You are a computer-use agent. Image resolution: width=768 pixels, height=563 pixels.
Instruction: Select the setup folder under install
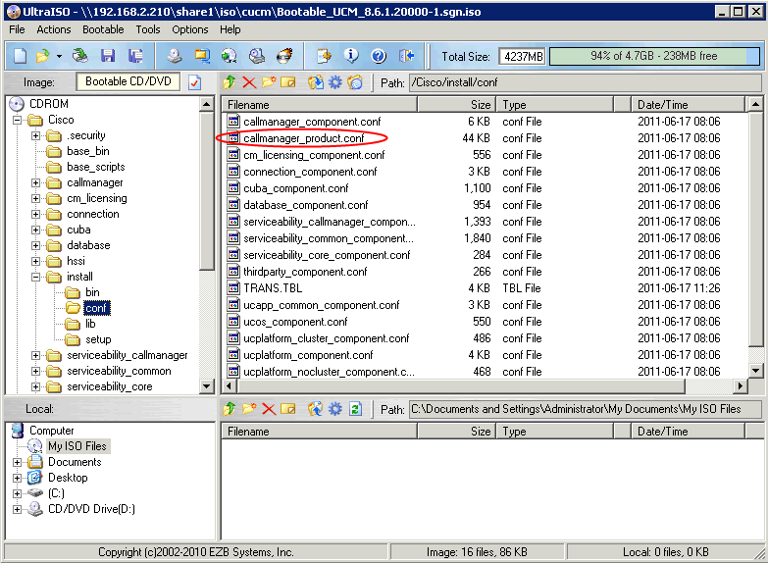tap(98, 339)
